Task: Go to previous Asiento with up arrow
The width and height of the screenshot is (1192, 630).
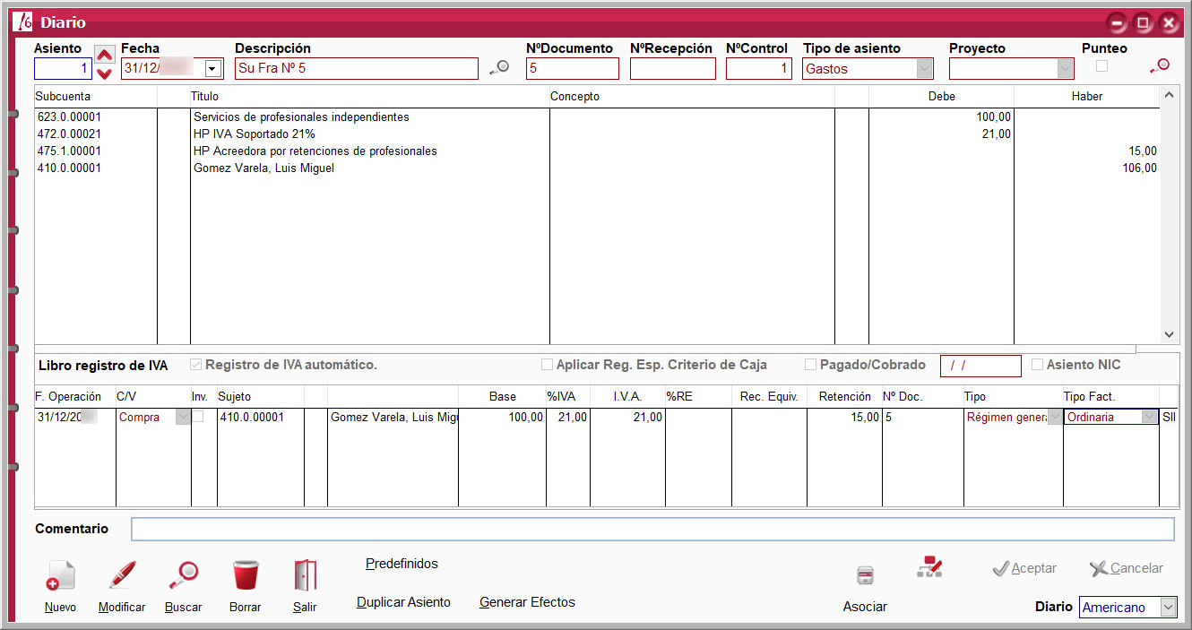Action: [x=105, y=54]
